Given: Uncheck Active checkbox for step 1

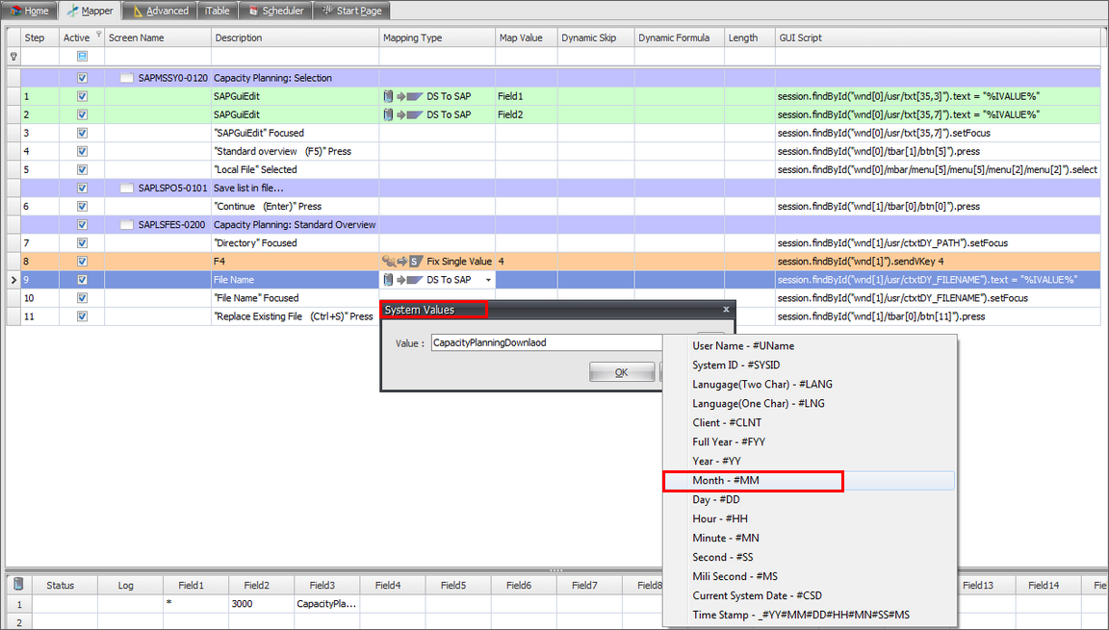Looking at the screenshot, I should [82, 96].
